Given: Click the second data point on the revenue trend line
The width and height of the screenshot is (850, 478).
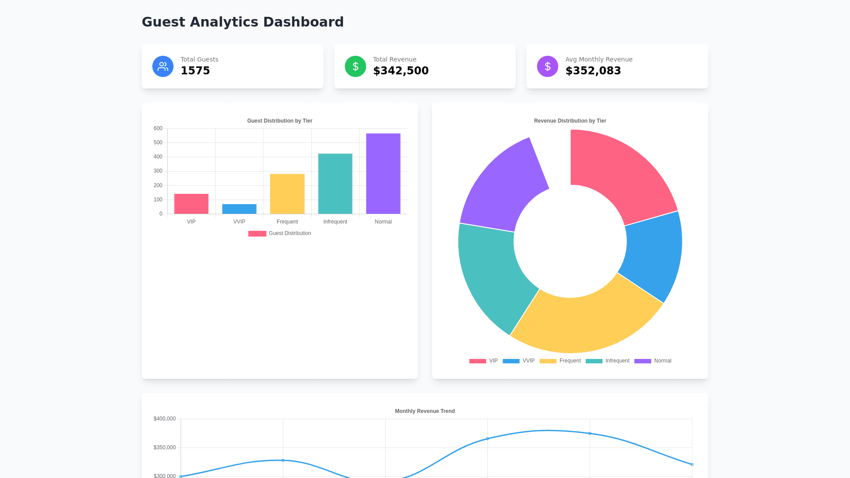Looking at the screenshot, I should point(283,460).
